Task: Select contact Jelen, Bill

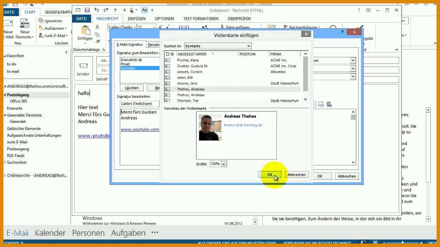Action: point(185,78)
